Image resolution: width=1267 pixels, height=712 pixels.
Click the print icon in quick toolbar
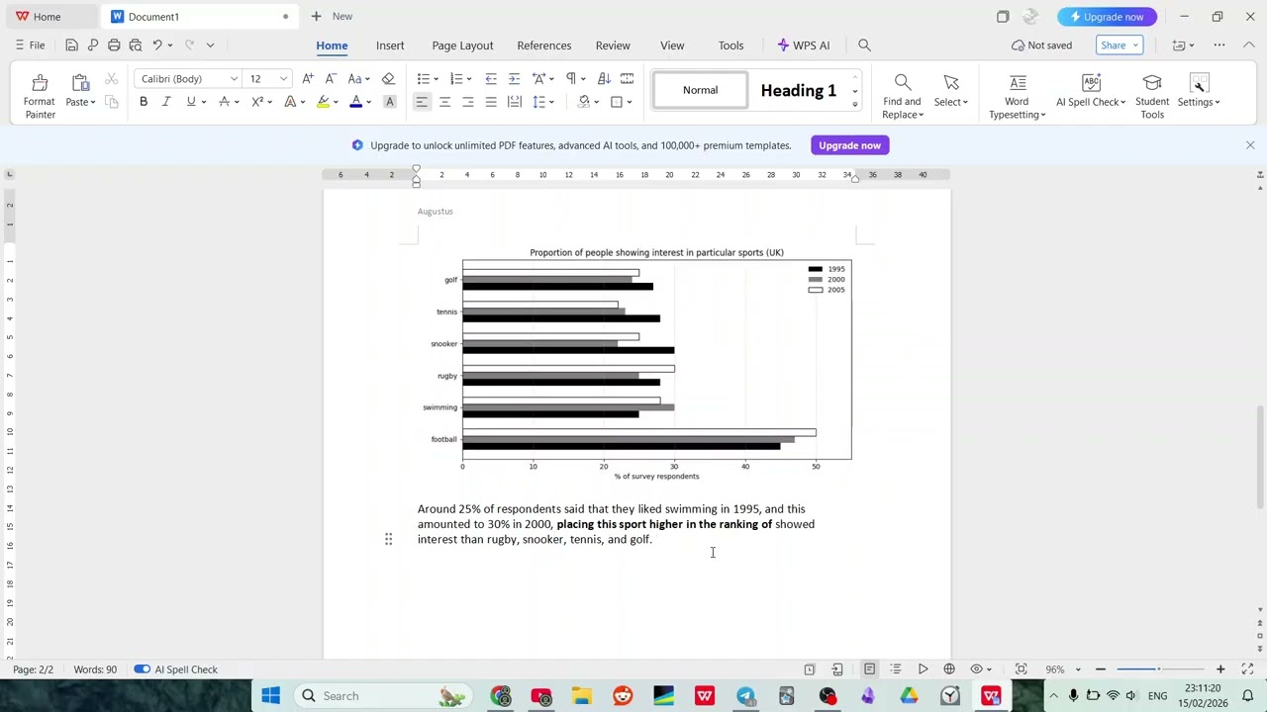114,45
